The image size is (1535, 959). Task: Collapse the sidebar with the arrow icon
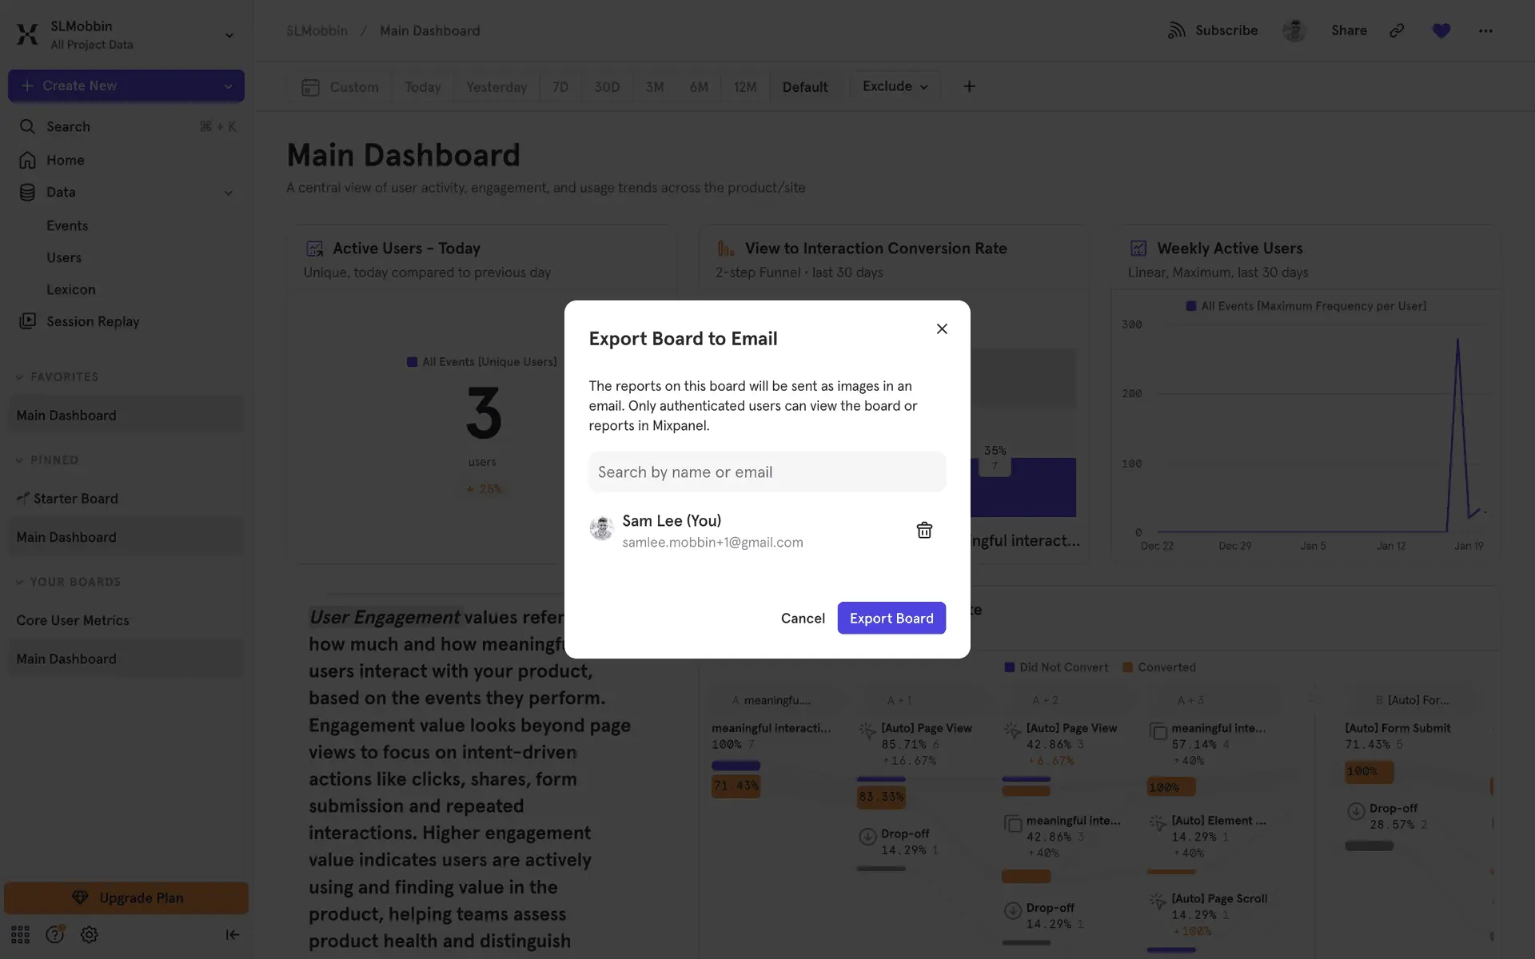[232, 934]
